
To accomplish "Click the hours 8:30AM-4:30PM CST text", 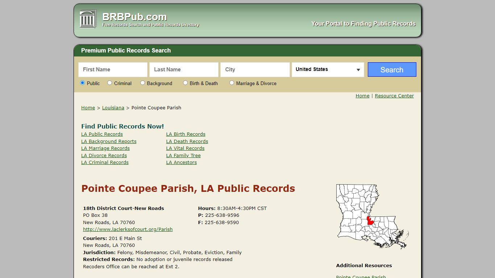I will click(242, 208).
